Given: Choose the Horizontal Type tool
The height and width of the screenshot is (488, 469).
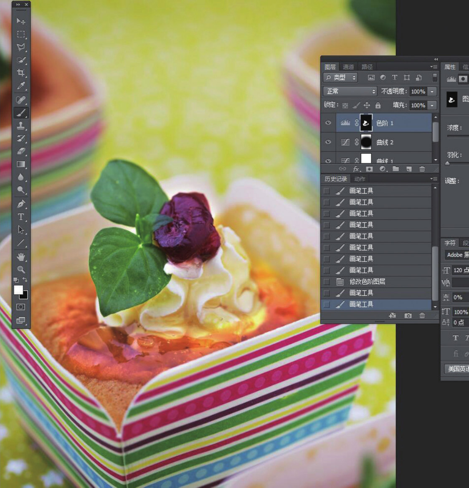Looking at the screenshot, I should (x=21, y=216).
